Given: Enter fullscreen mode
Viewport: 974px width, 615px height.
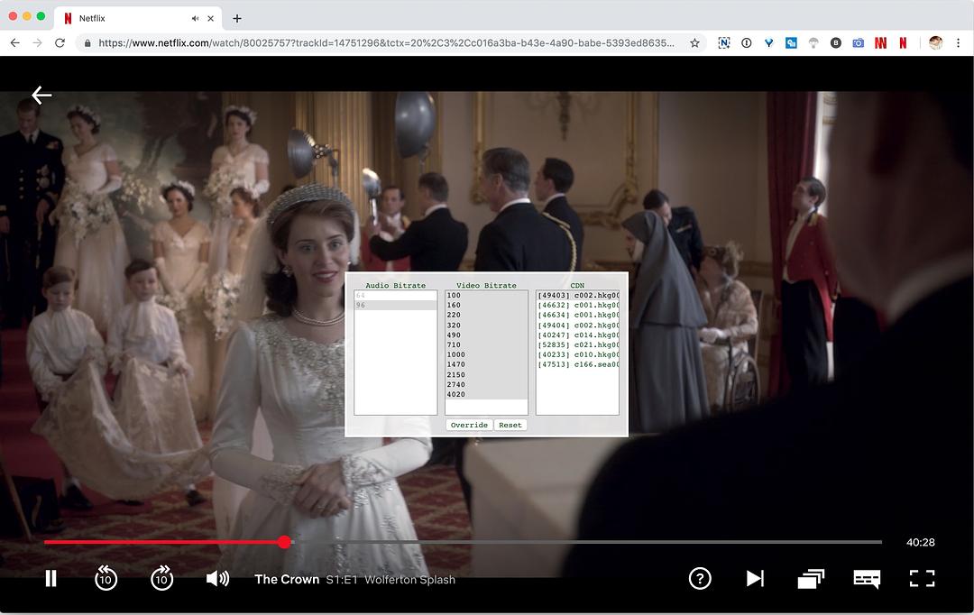Looking at the screenshot, I should 922,578.
